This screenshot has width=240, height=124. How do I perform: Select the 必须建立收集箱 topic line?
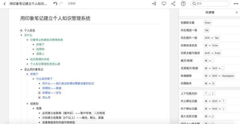73,113
